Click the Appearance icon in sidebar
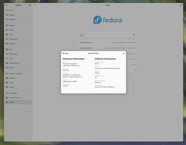The image size is (186, 145). 7,43
